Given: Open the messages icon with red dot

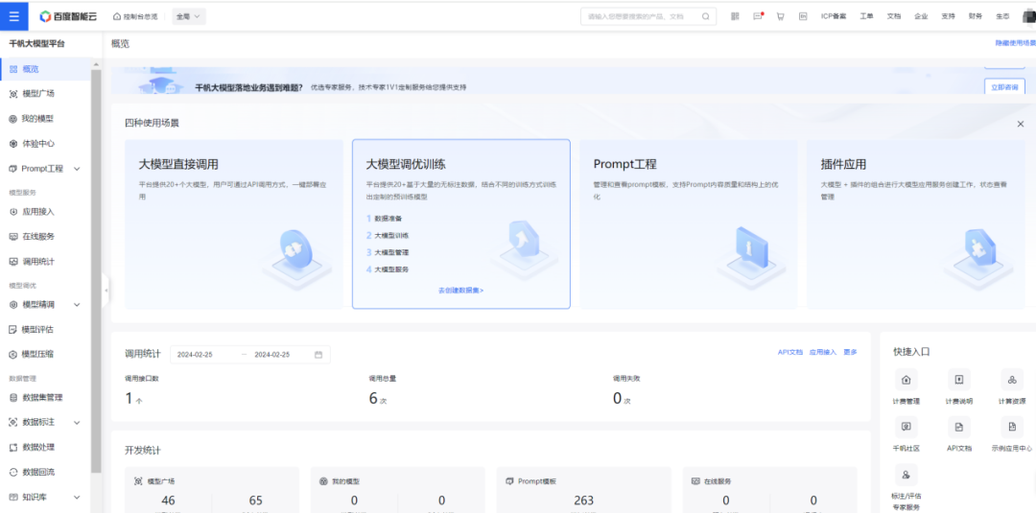Looking at the screenshot, I should pyautogui.click(x=758, y=16).
